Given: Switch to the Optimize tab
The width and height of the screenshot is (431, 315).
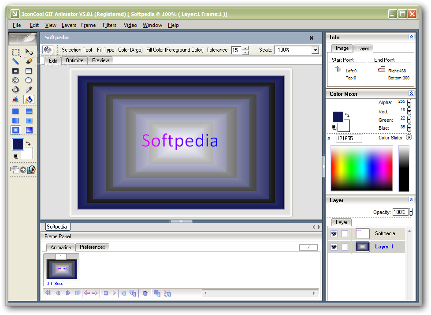Looking at the screenshot, I should point(74,60).
